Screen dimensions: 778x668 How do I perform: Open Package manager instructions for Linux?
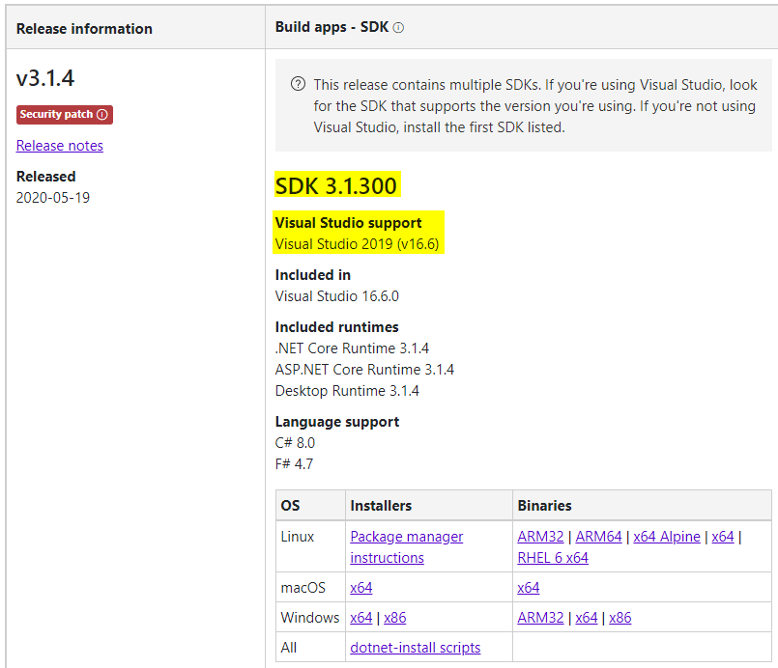406,546
